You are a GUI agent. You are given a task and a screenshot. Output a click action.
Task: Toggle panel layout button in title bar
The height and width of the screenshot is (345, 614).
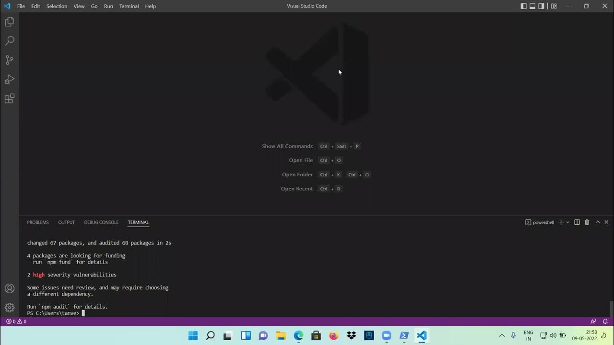coord(532,6)
